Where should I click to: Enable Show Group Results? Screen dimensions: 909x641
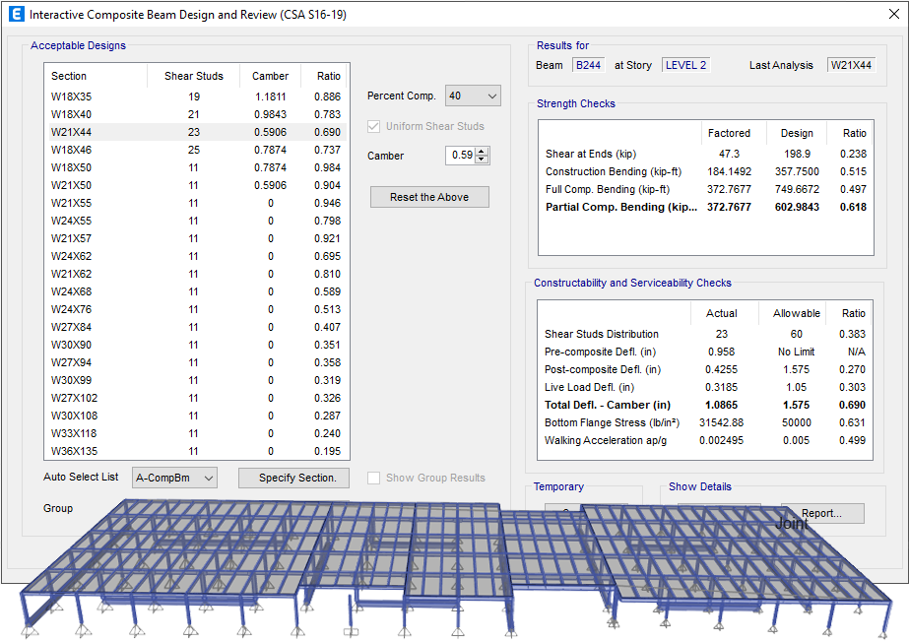(373, 478)
